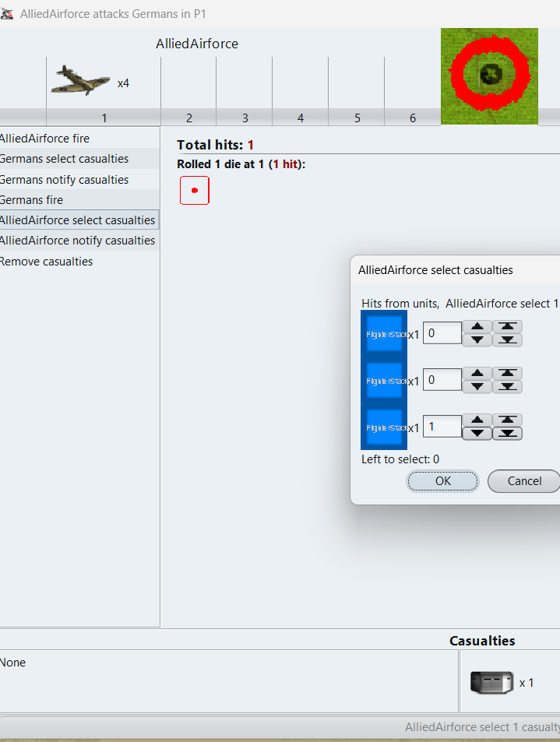Click third FighterStack field showing 1
Screen dimensions: 560x742
[x=442, y=427]
